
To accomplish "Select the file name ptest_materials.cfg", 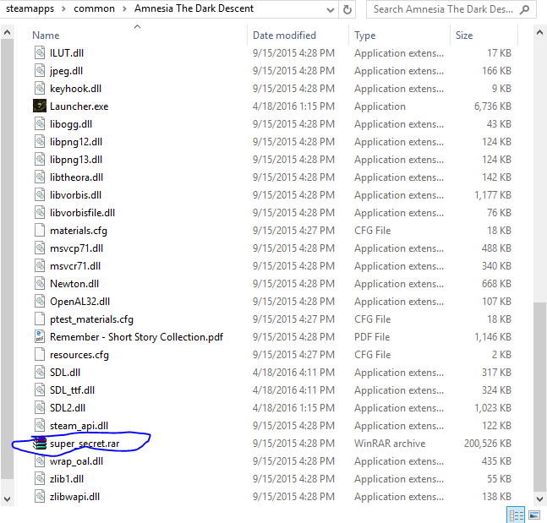I will [x=92, y=319].
